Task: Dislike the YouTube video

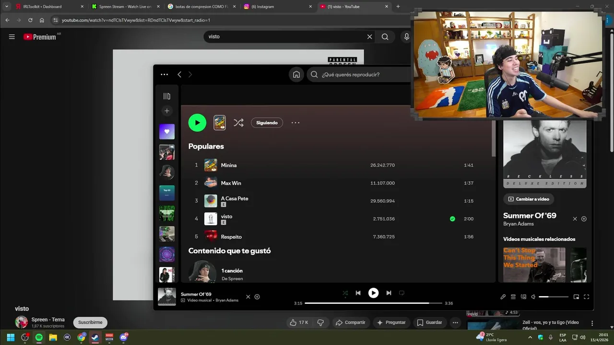Action: coord(321,322)
